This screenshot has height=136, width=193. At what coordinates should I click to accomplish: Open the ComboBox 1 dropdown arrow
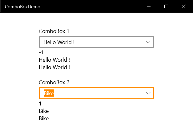pyautogui.click(x=148, y=42)
